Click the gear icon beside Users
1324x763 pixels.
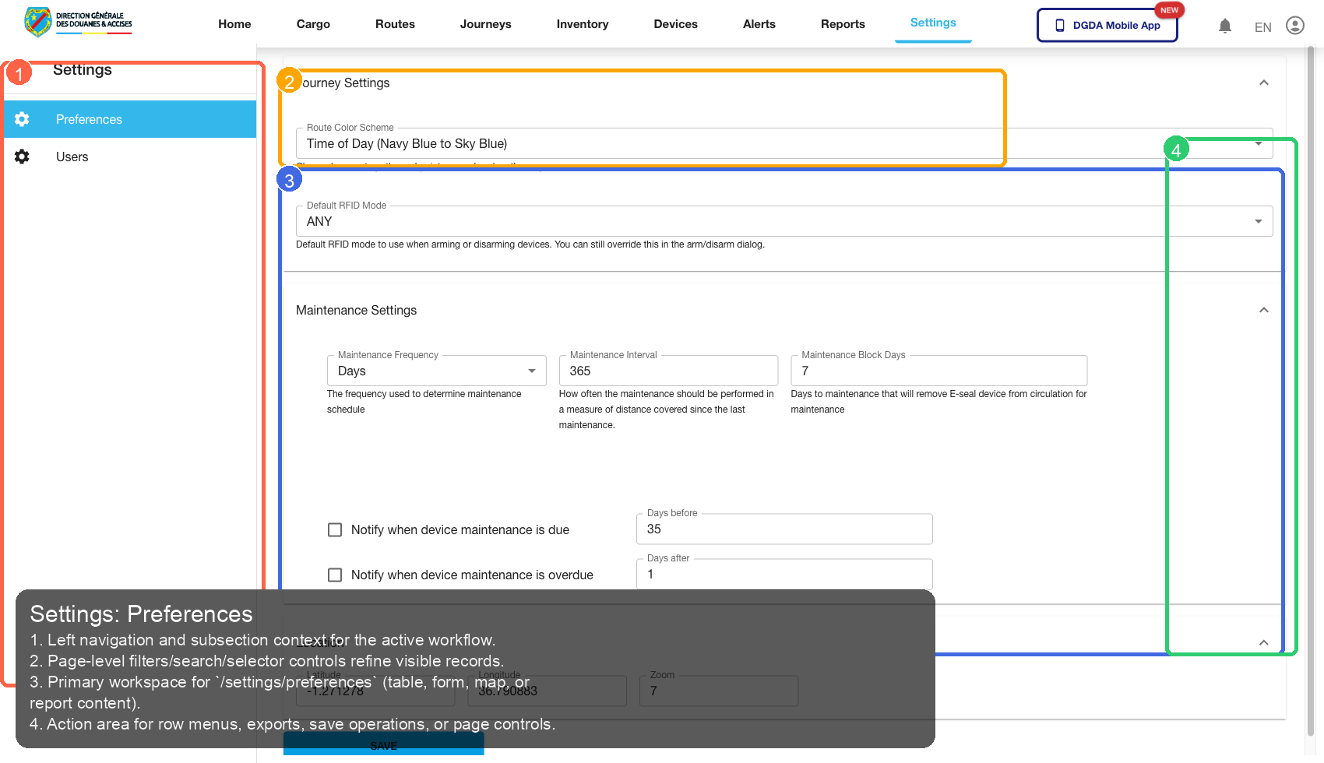(21, 156)
